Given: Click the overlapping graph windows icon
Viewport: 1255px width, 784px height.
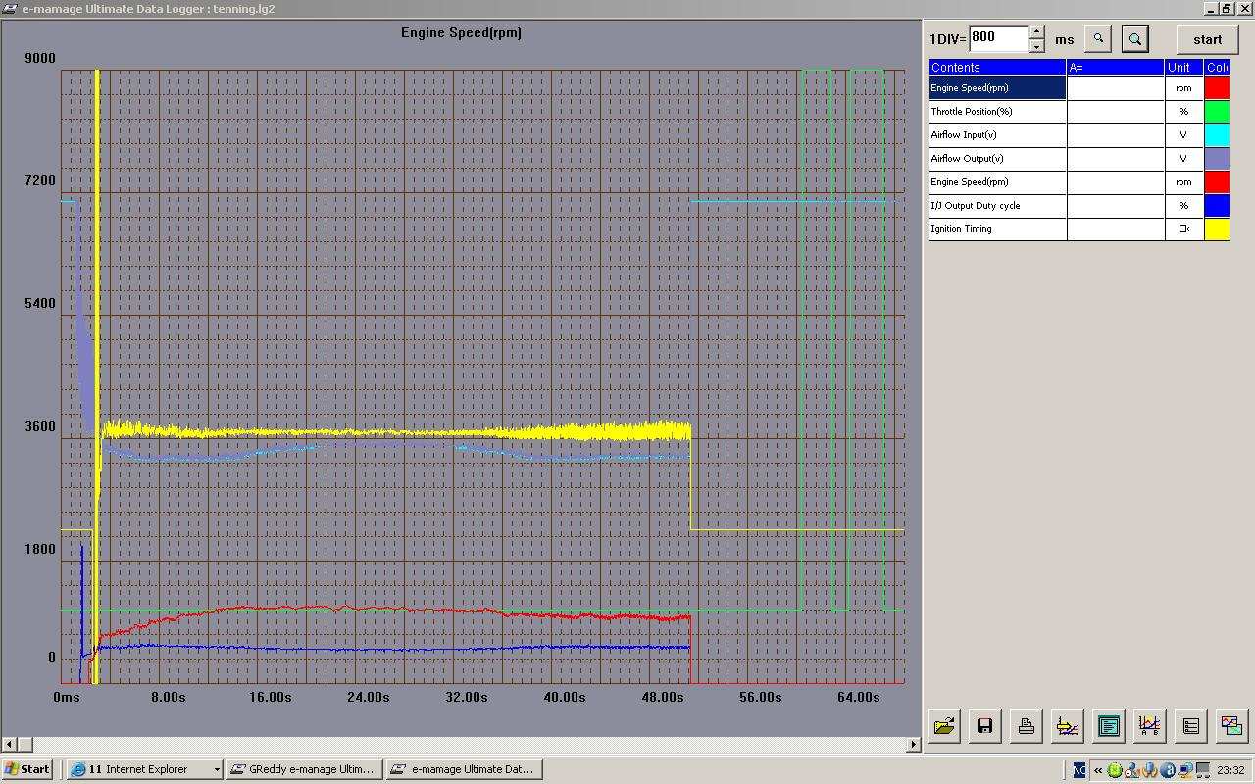Looking at the screenshot, I should (x=1231, y=726).
